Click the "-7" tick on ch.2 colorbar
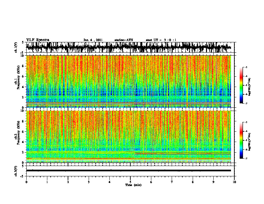264x204 pixels. pyautogui.click(x=246, y=159)
